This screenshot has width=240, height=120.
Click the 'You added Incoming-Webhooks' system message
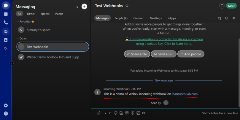click(164, 71)
